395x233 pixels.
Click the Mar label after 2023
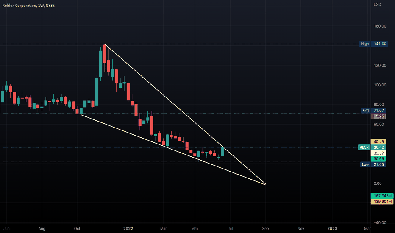pos(367,229)
